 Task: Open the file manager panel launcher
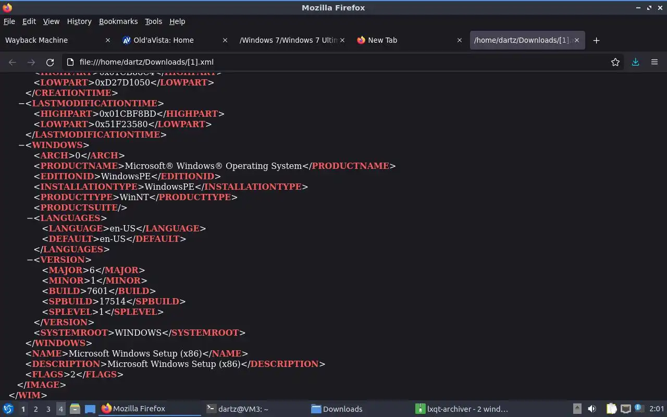(x=75, y=409)
